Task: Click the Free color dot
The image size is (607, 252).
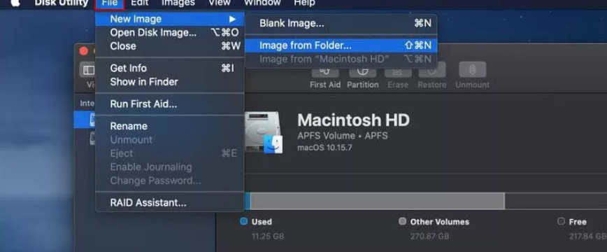Action: tap(561, 222)
